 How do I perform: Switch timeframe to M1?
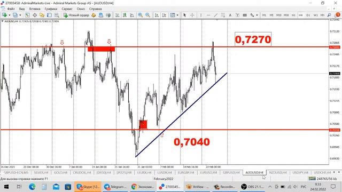(x=264, y=15)
